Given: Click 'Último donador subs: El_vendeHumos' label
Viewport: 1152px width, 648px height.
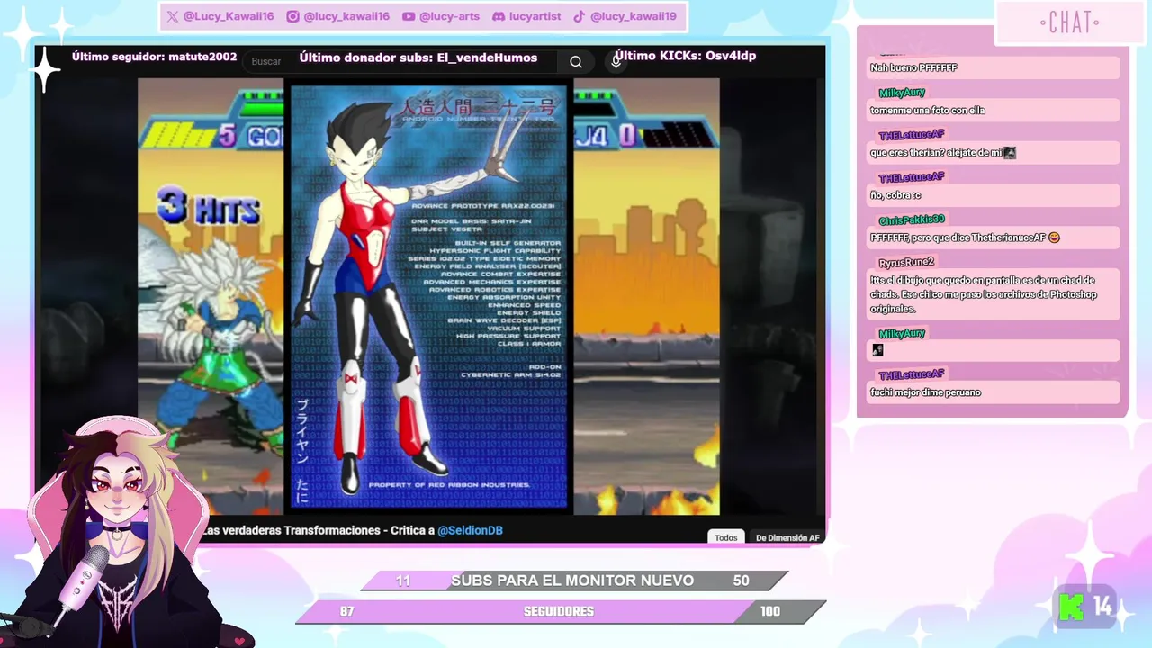Looking at the screenshot, I should [x=418, y=58].
